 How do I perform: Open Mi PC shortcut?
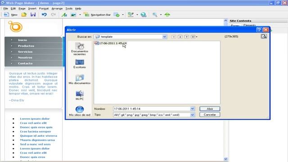(x=80, y=95)
